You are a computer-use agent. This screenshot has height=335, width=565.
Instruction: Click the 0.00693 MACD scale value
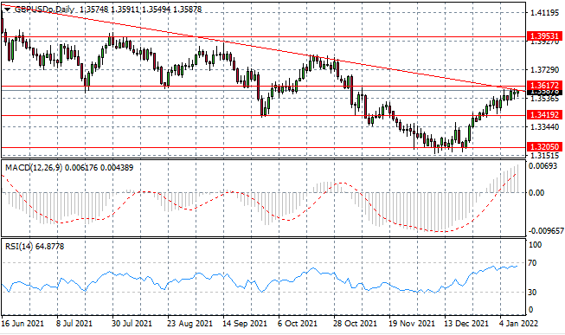[543, 166]
